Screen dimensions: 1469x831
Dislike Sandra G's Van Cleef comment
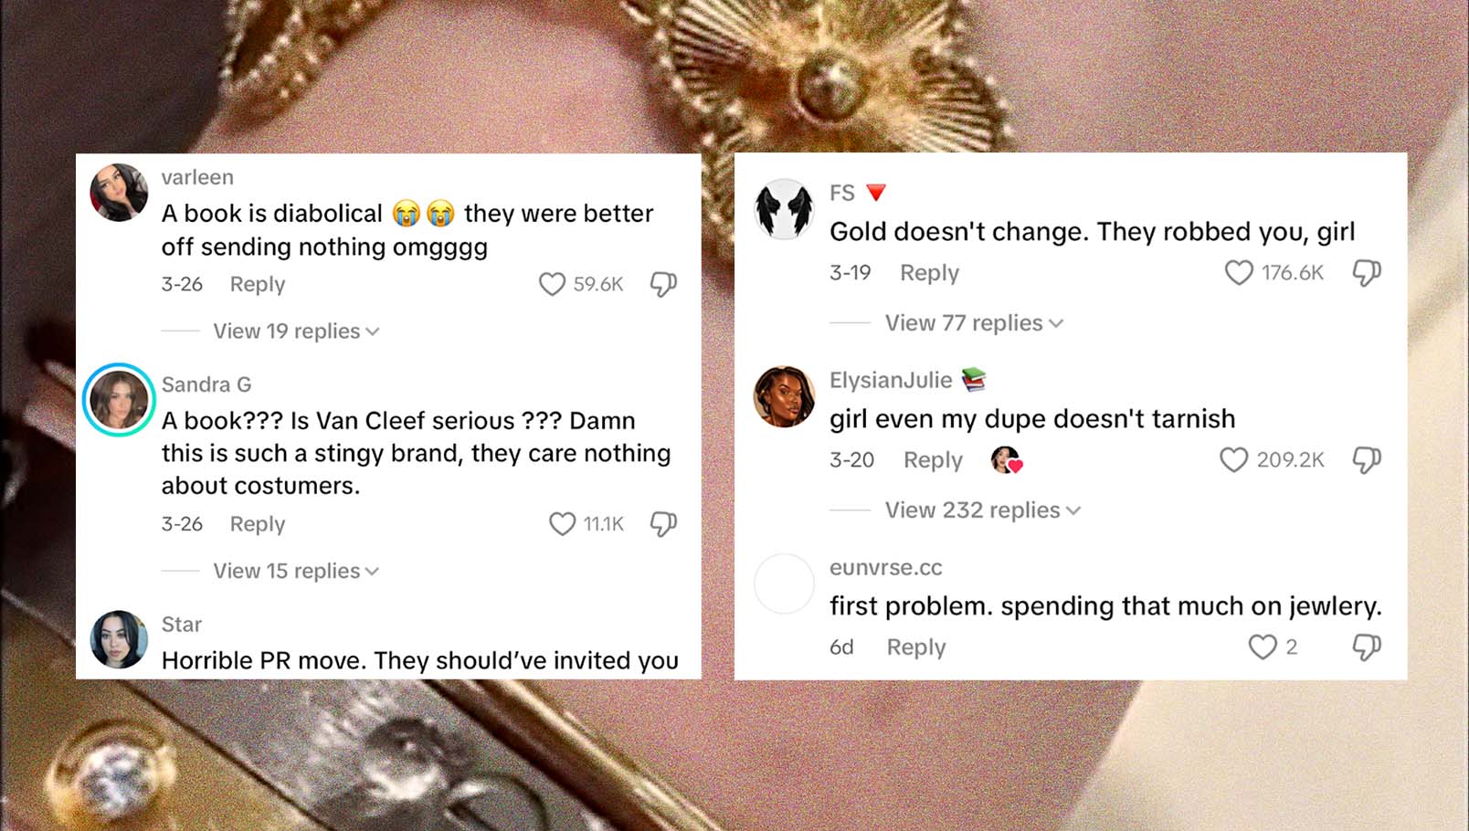pos(663,523)
